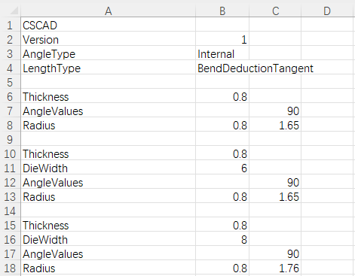The height and width of the screenshot is (276, 355).
Task: Select column A header
Action: [108, 11]
